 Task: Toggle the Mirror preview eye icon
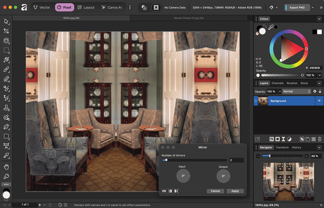[x=164, y=191]
